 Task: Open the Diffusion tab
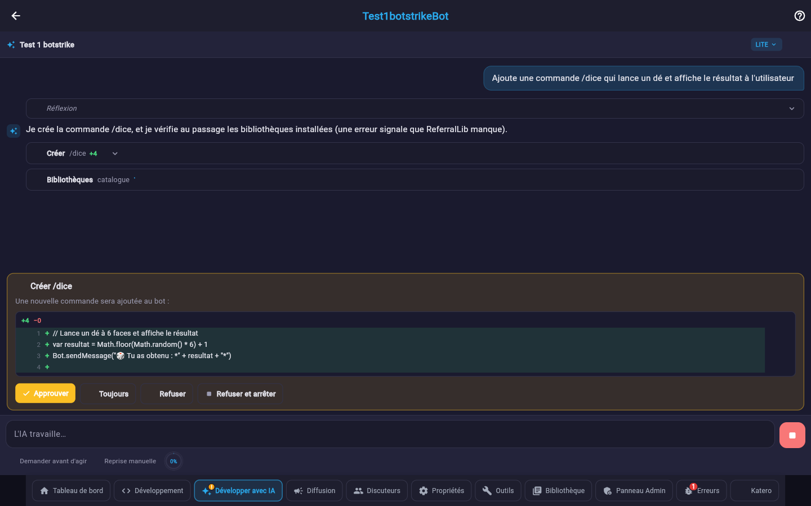314,491
